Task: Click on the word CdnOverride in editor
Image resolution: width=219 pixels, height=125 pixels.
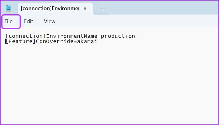Action: 55,41
